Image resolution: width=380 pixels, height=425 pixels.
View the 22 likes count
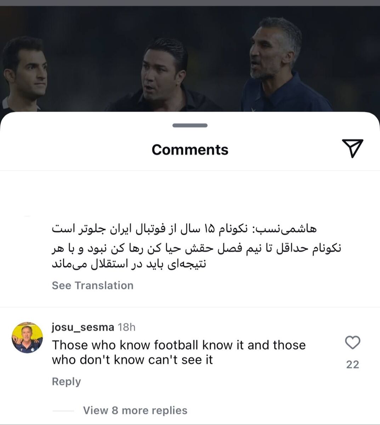352,364
